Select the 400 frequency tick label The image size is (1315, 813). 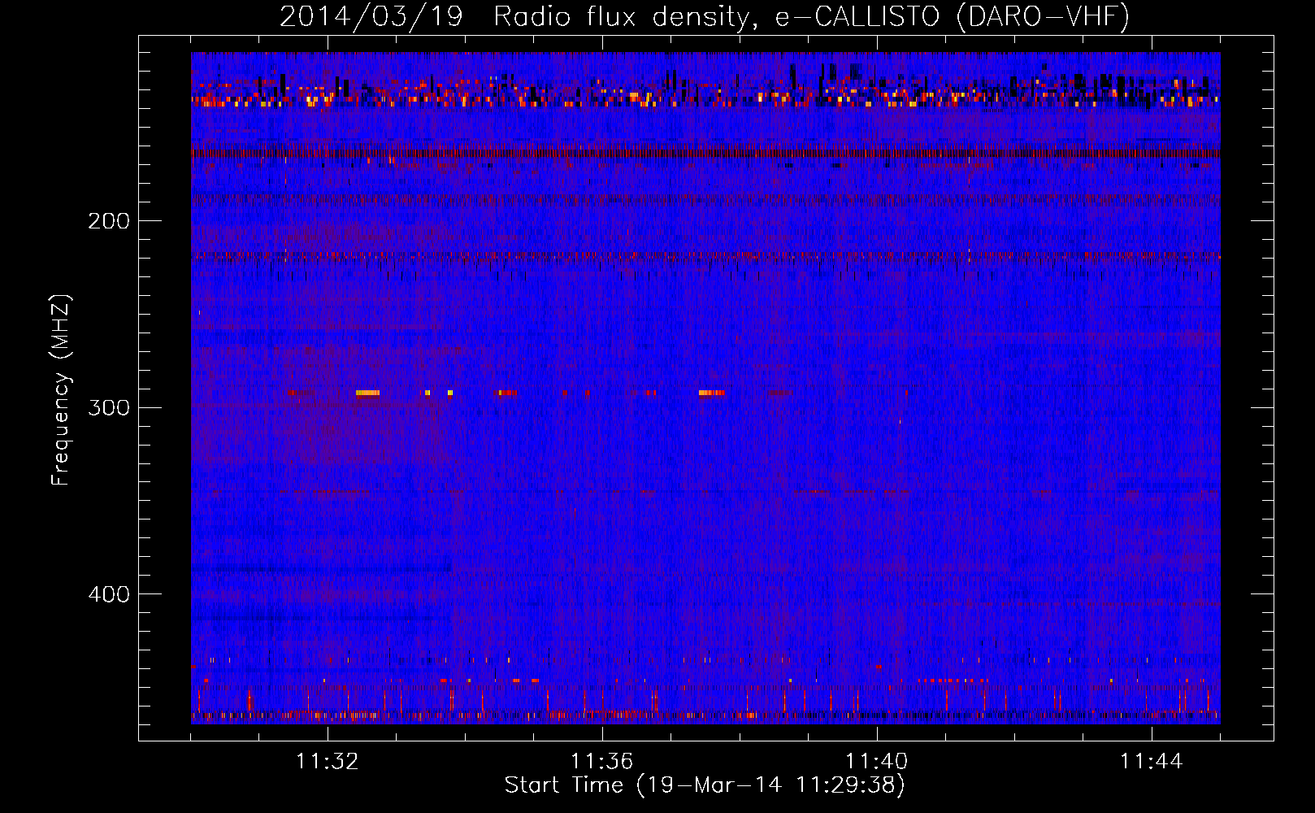pos(109,594)
